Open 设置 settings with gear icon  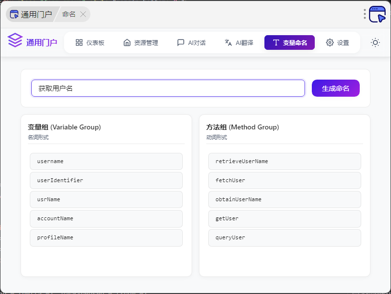tap(337, 42)
